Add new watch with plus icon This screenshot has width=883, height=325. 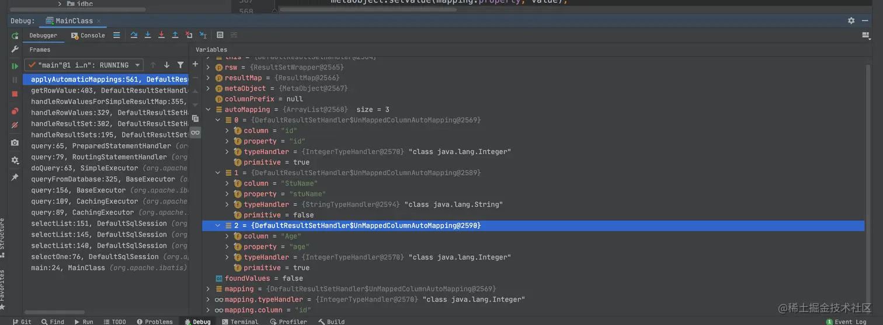point(195,64)
